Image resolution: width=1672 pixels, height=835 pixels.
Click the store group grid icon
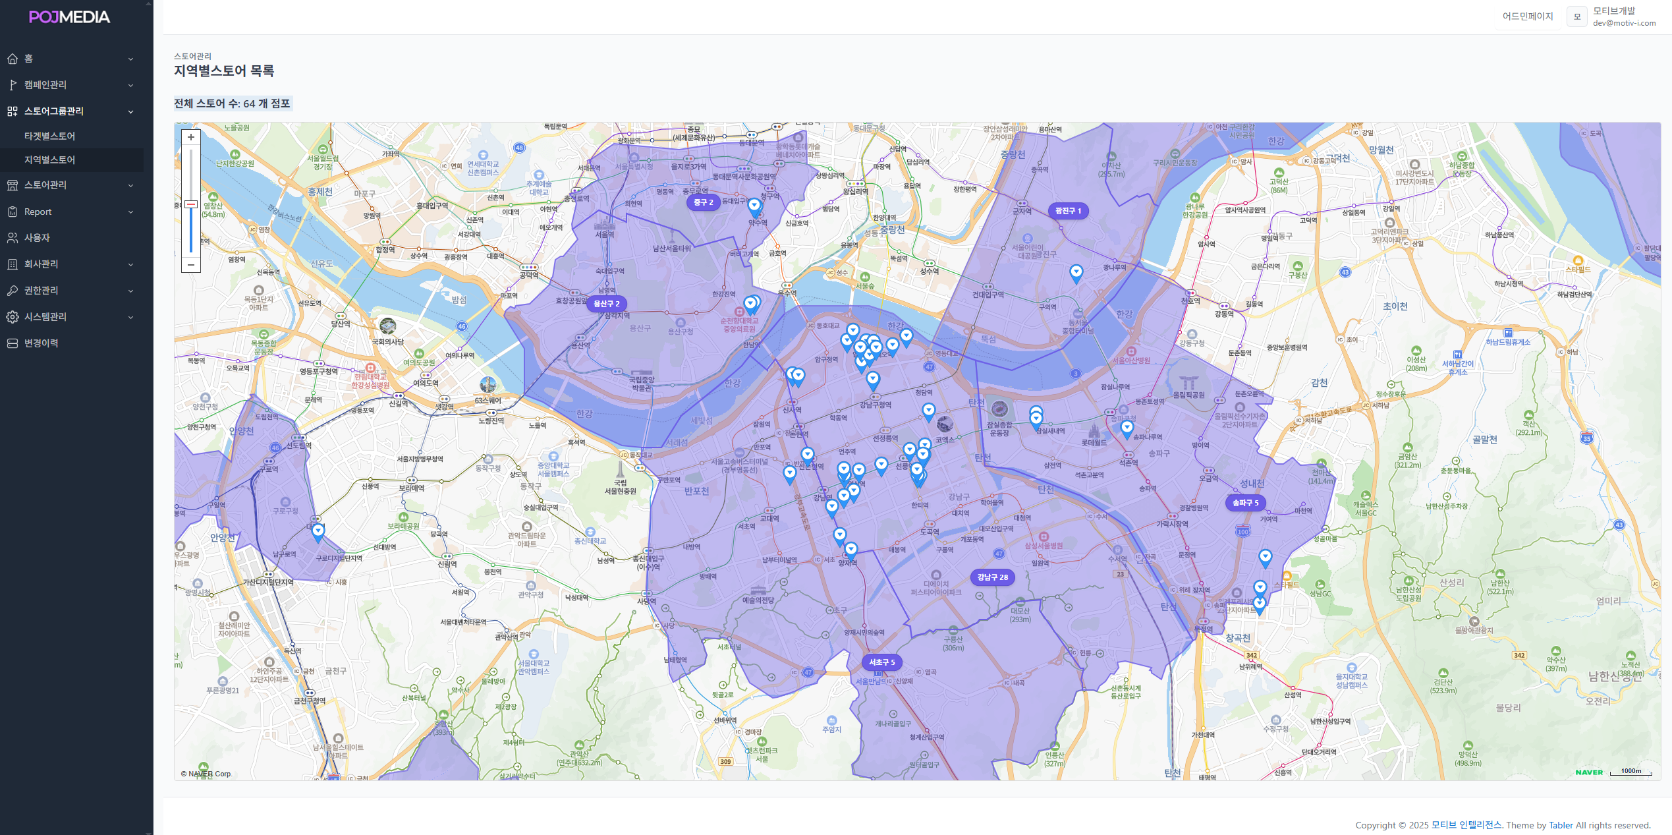(13, 111)
